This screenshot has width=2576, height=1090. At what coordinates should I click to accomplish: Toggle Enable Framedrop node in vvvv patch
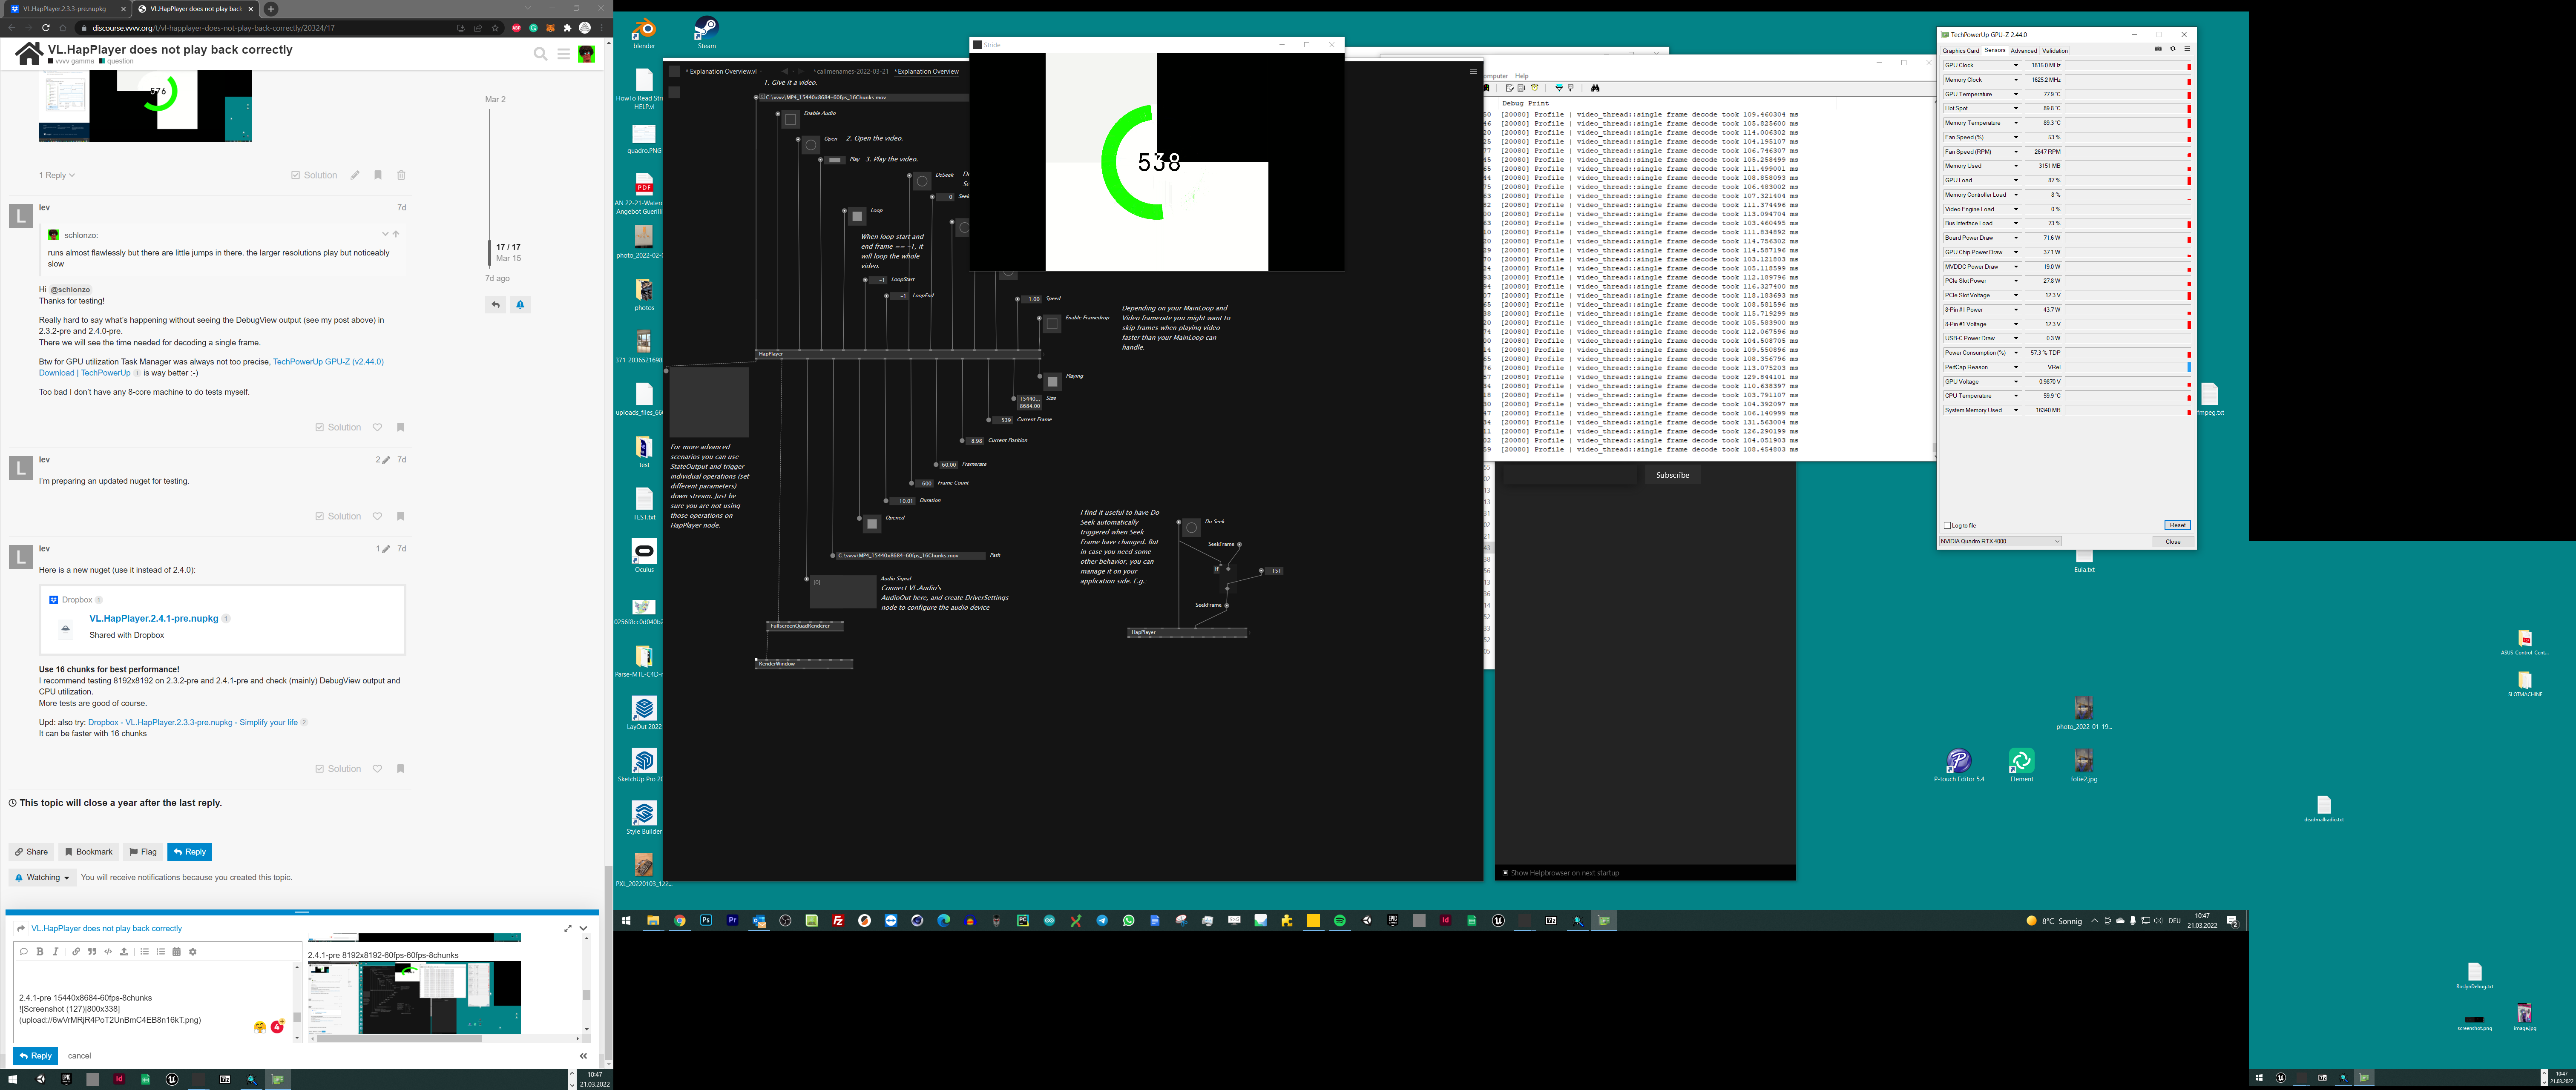point(1051,324)
